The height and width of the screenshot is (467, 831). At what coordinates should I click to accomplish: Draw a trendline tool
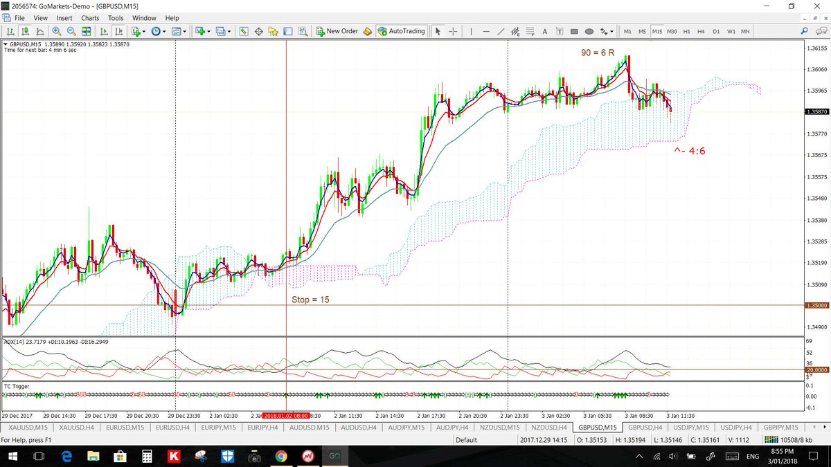(x=501, y=31)
